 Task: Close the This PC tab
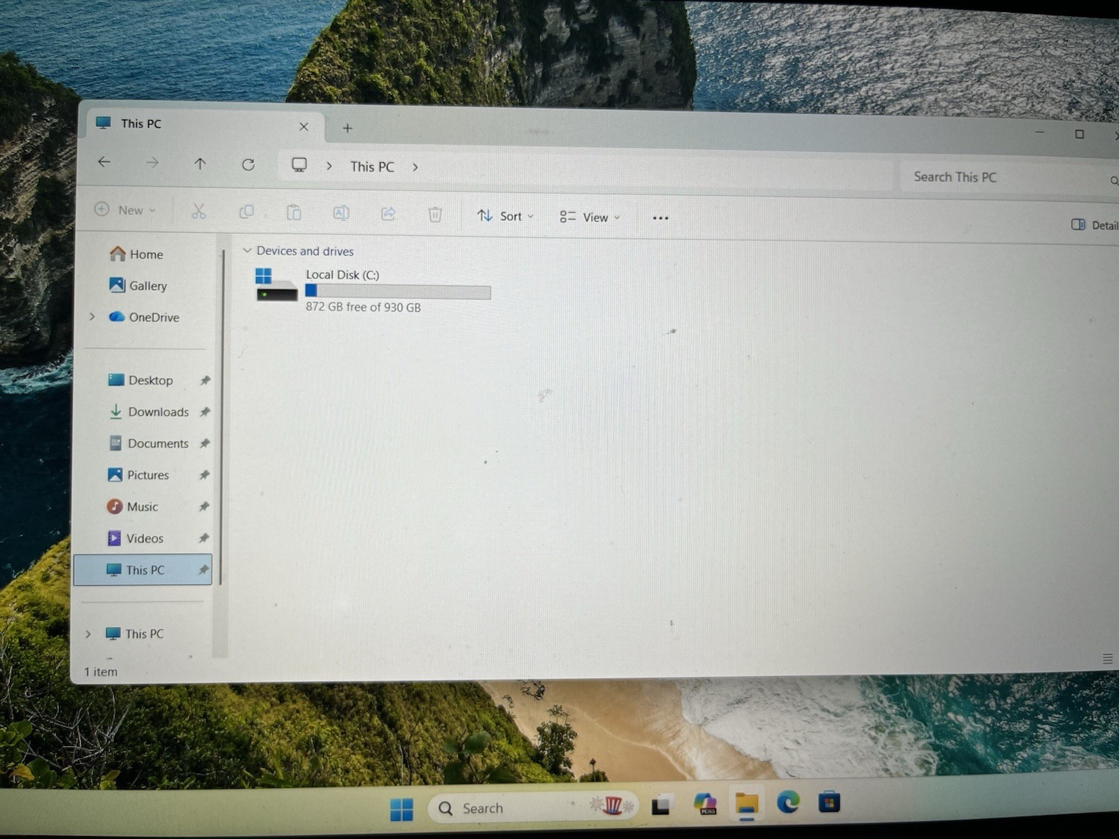304,127
